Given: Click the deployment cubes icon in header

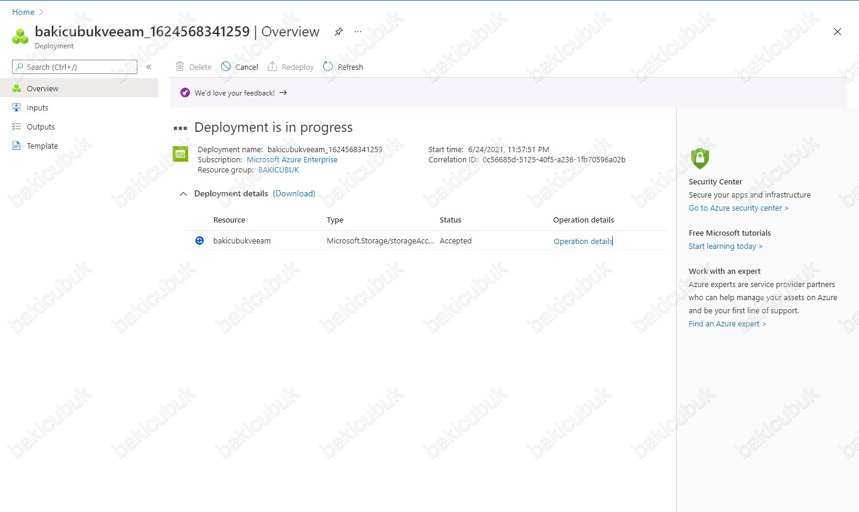Looking at the screenshot, I should pyautogui.click(x=20, y=37).
